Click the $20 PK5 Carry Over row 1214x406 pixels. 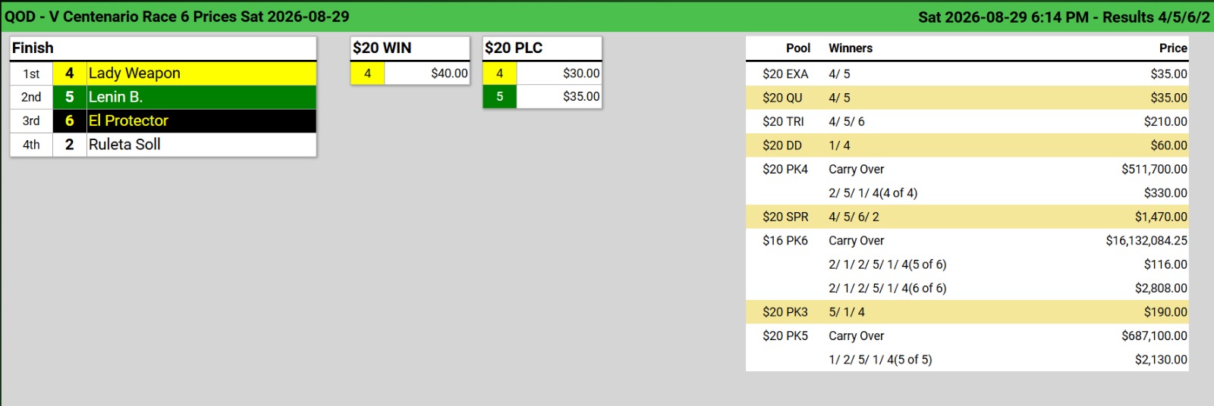pyautogui.click(x=967, y=336)
